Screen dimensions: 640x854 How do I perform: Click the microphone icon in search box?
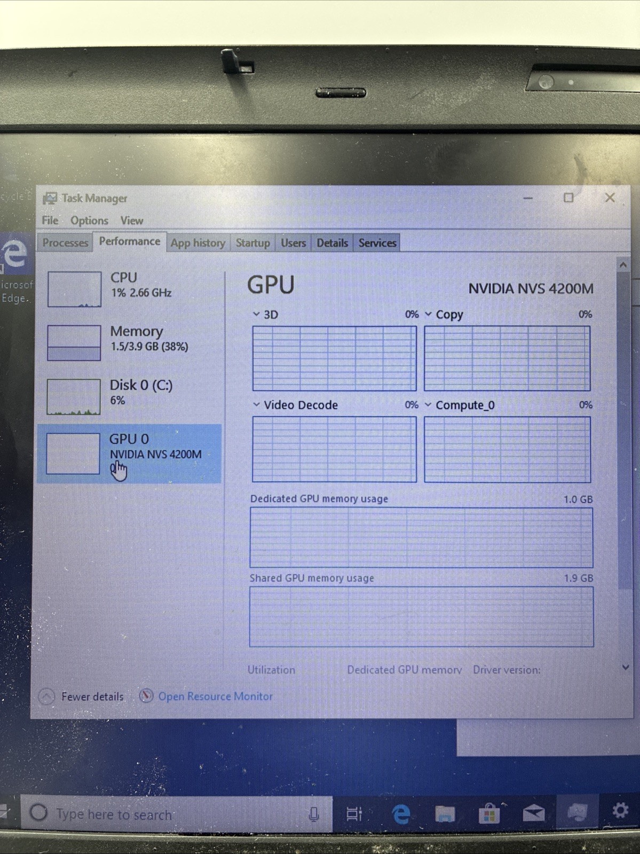click(x=314, y=814)
